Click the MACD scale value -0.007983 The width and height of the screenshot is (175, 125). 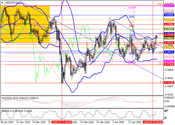coord(169,106)
